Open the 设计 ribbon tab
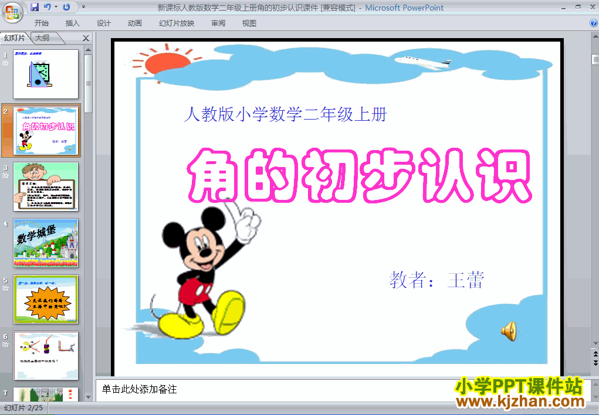Viewport: 599px width, 415px height. pos(103,23)
